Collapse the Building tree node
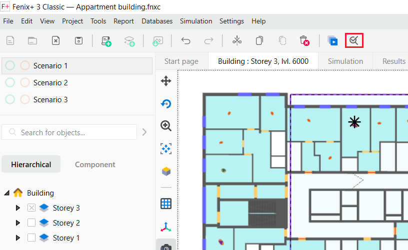The height and width of the screenshot is (250, 408). [7, 193]
